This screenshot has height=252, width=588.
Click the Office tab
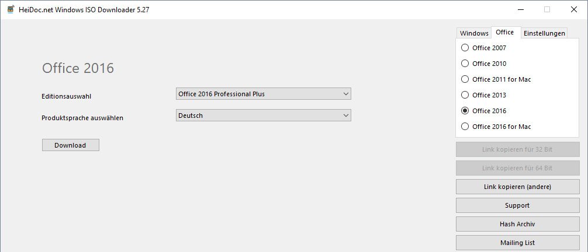tap(505, 32)
